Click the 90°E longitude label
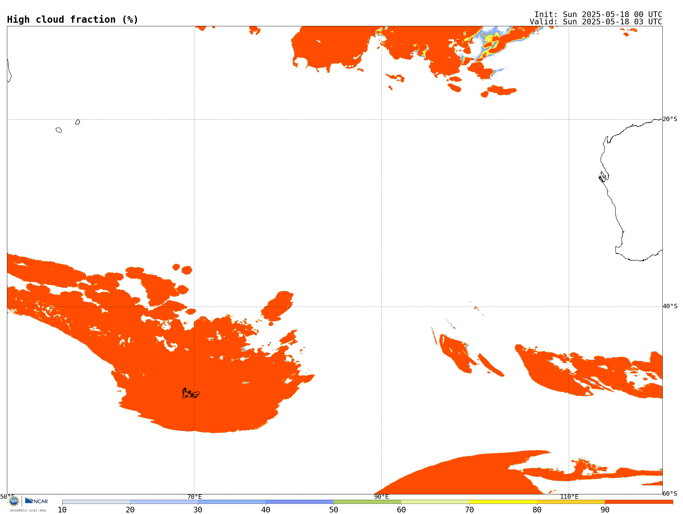 click(381, 497)
